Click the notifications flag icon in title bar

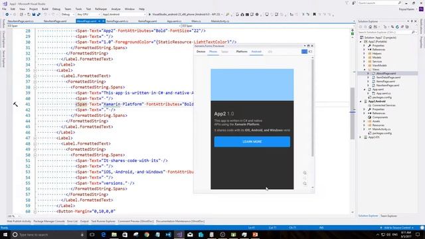click(347, 3)
